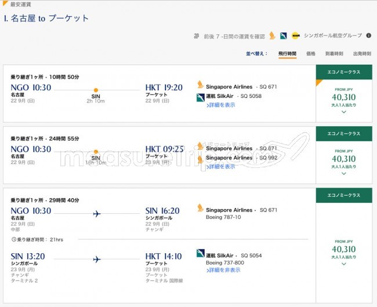377x307 pixels.
Task: Click the Singapore Airlines logo in the header
Action: tap(272, 35)
